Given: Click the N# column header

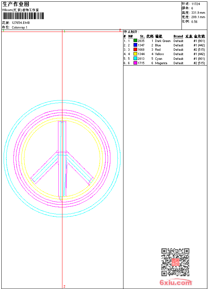Looking at the screenshot, I should pos(130,36).
